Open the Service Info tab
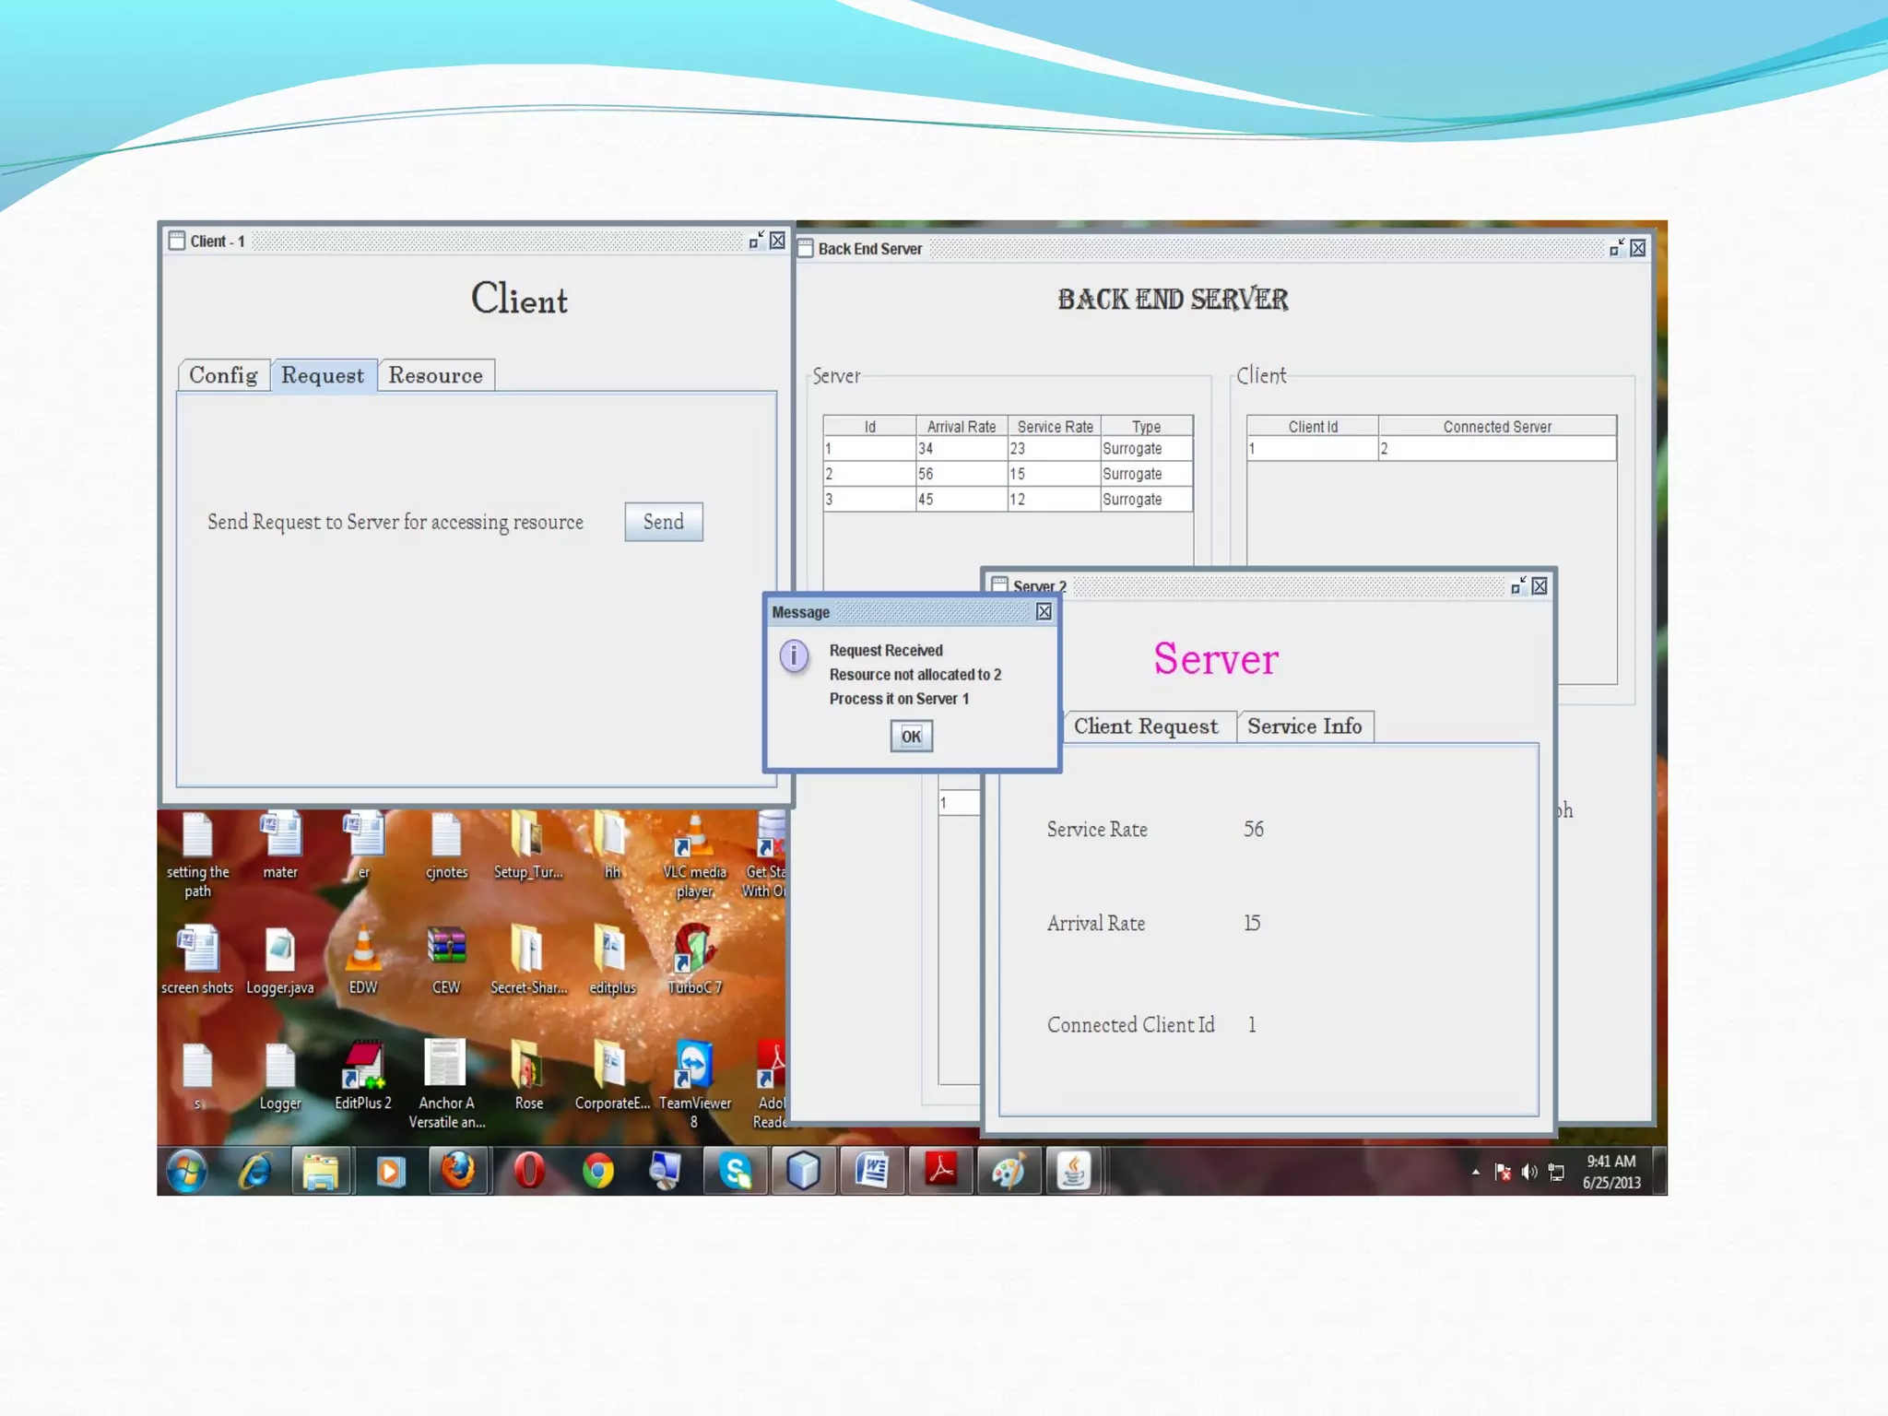The height and width of the screenshot is (1416, 1888). click(1304, 726)
